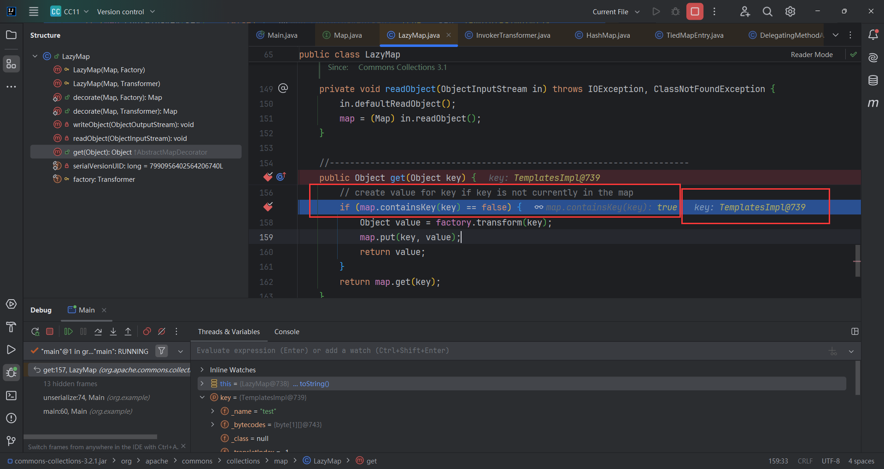This screenshot has height=469, width=884.
Task: Click Step Out icon in debug toolbar
Action: [128, 331]
